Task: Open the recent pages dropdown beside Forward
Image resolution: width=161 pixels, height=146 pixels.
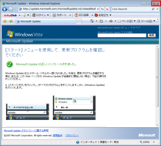Action: tap(15, 9)
